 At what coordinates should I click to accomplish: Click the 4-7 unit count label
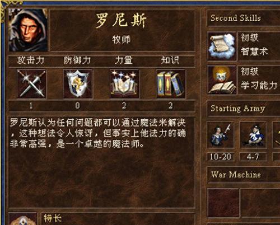pos(253,157)
